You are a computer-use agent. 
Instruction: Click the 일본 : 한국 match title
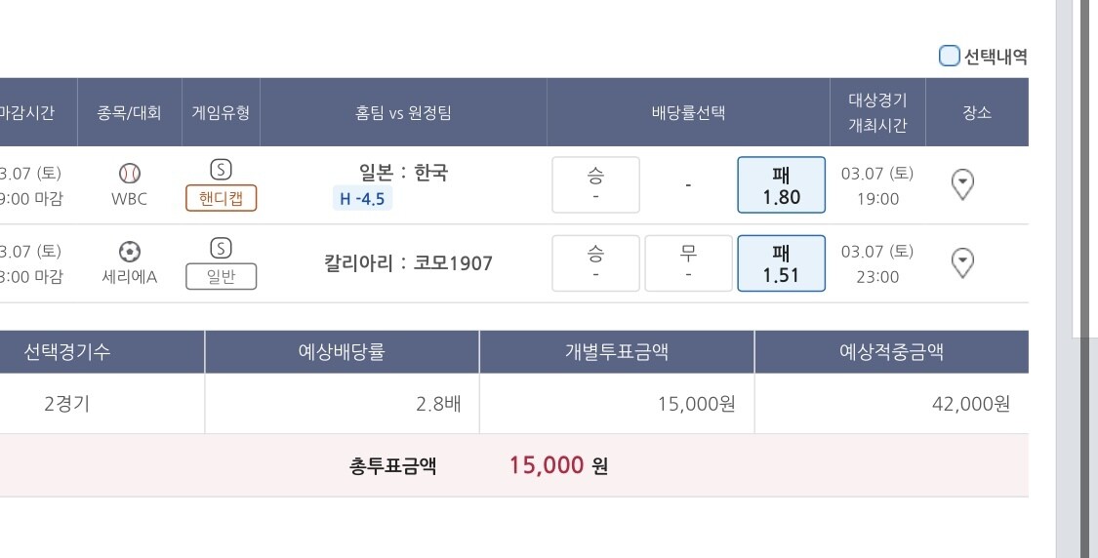click(403, 173)
